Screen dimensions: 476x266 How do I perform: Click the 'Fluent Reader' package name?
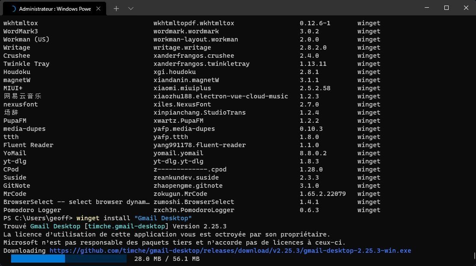28,145
